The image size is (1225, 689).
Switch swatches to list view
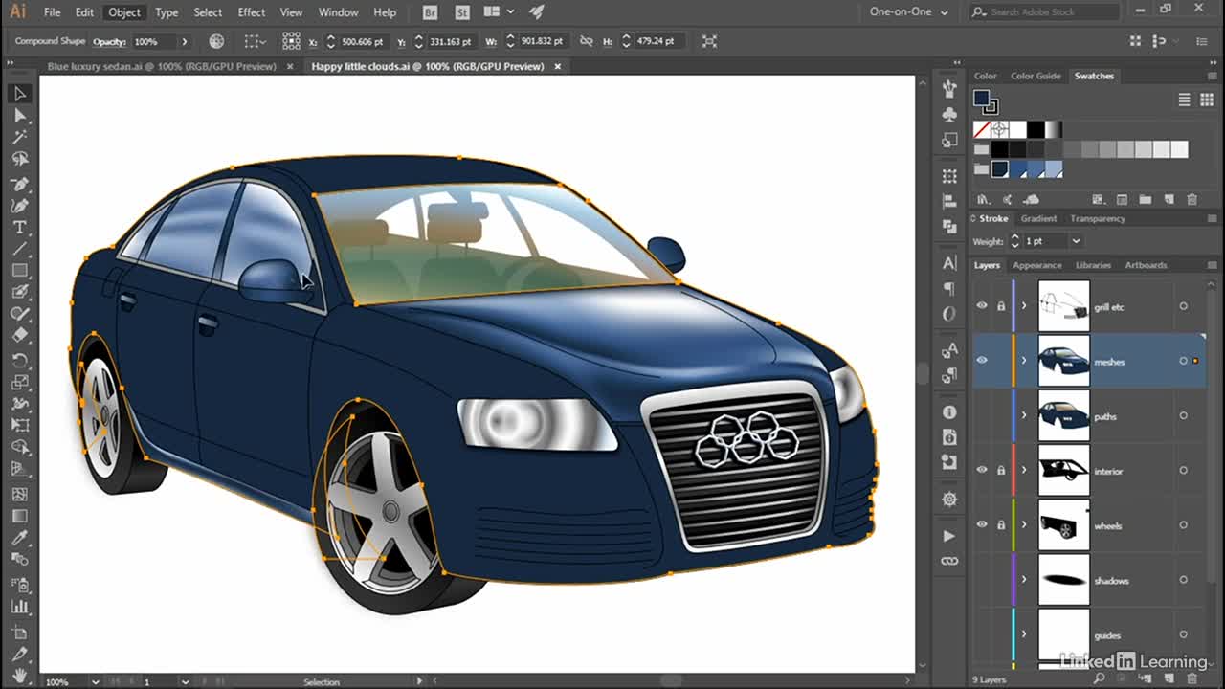(x=1184, y=100)
